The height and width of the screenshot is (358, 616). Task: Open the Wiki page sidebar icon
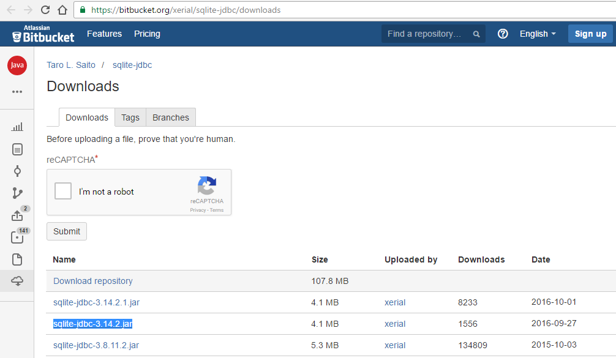click(17, 259)
